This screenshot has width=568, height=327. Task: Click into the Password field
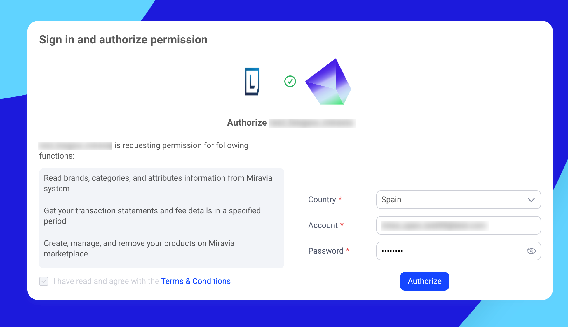449,251
